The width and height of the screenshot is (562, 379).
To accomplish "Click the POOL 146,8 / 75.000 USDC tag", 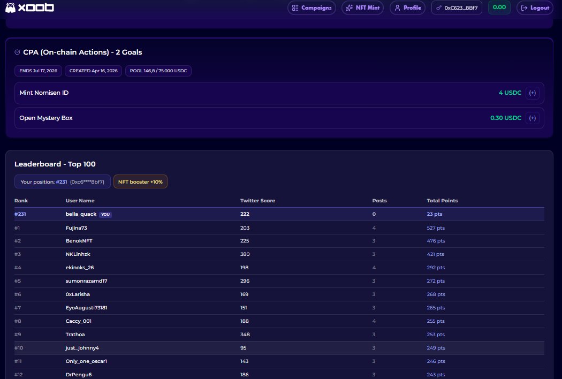I will (x=158, y=71).
